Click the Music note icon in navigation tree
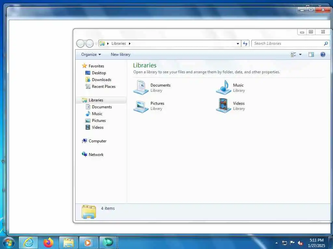 pos(88,114)
